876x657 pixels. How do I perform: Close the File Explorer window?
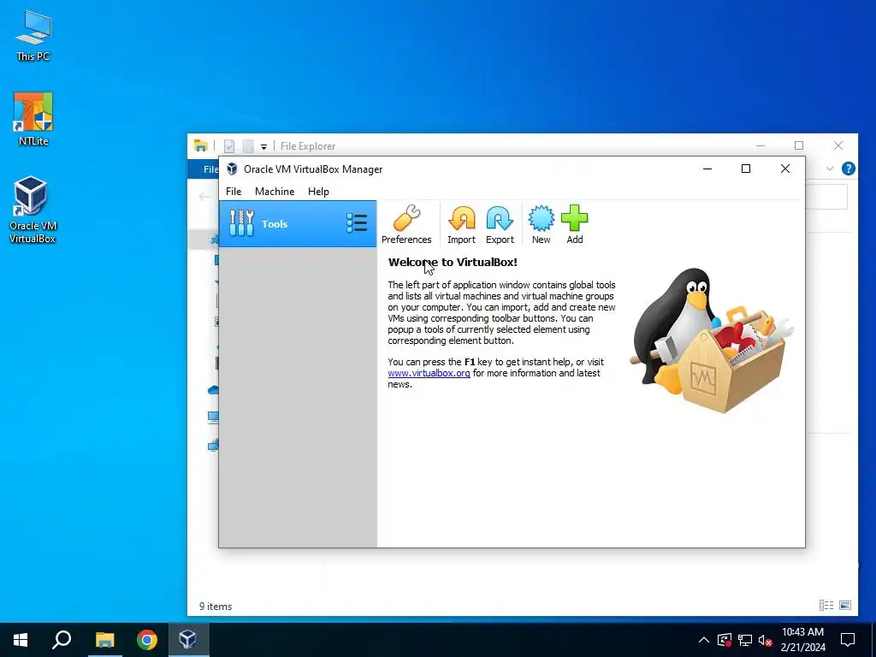(838, 145)
